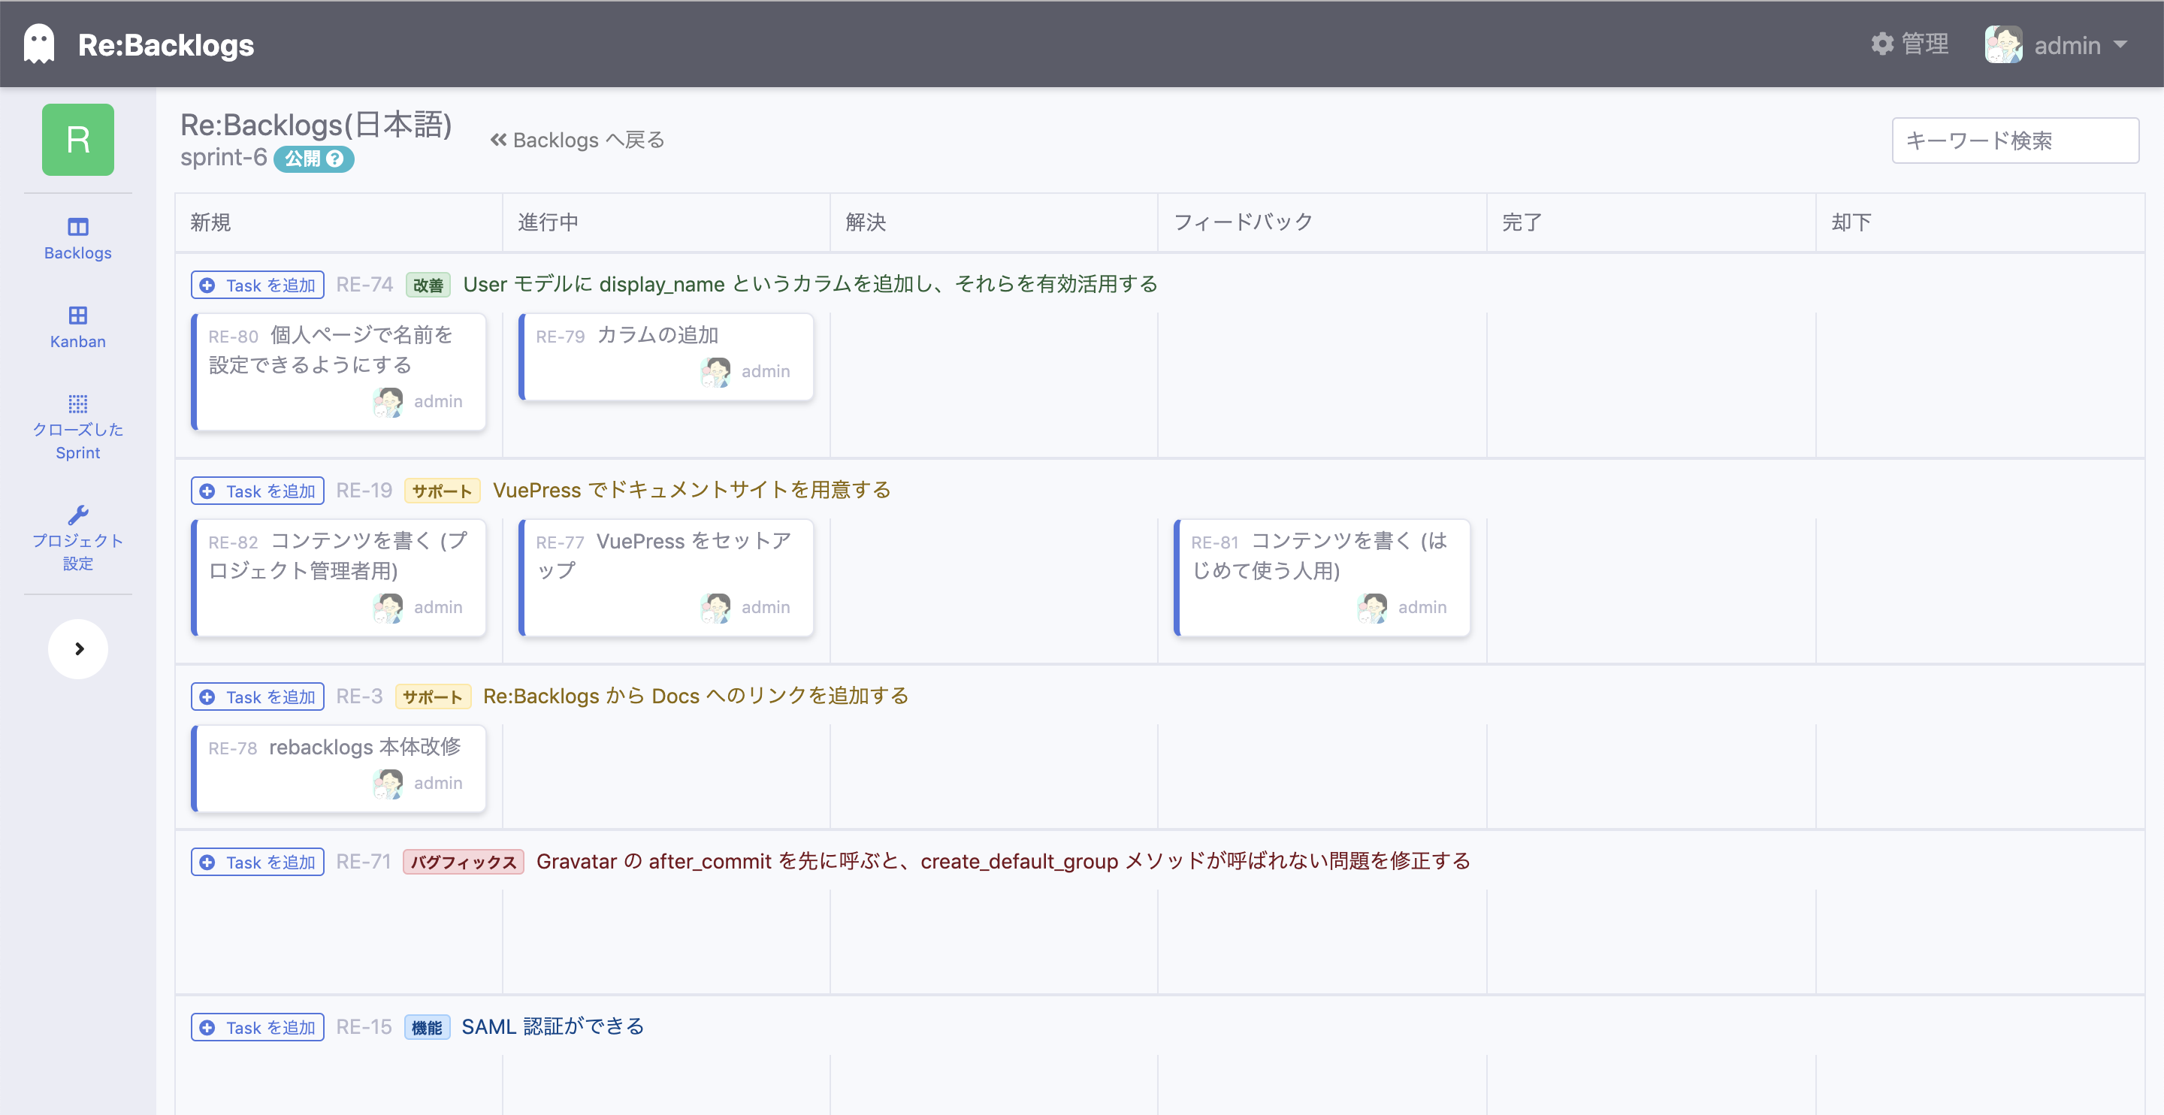Click the RE-74 story ID
2164x1115 pixels.
coord(364,285)
